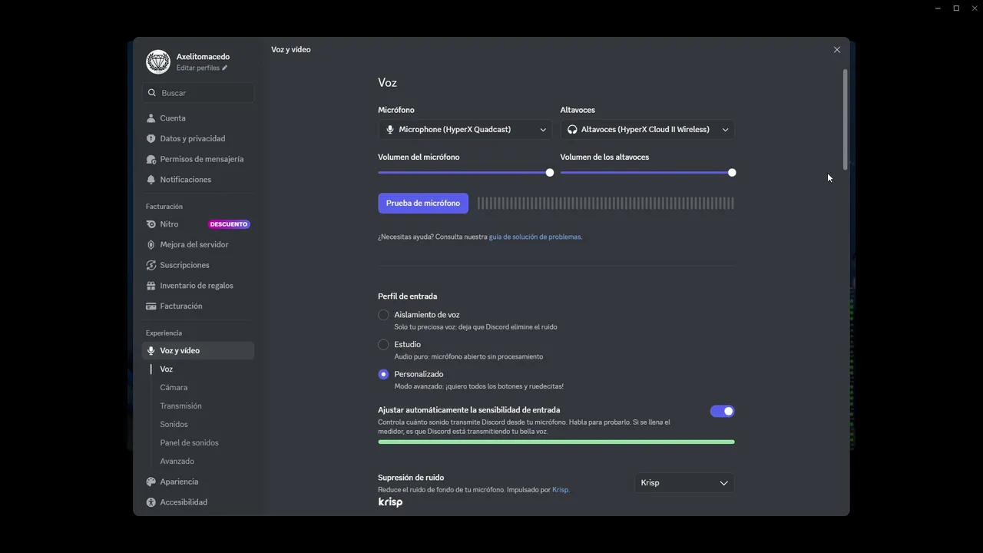This screenshot has width=983, height=553.
Task: Select the Personalizado input profile radio
Action: point(383,375)
